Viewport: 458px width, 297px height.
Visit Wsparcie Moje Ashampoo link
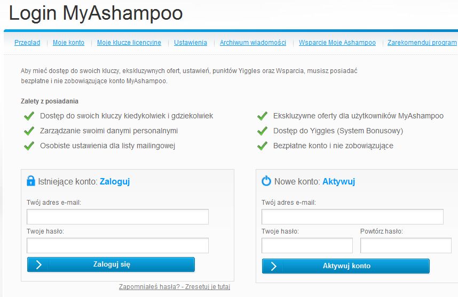coord(337,43)
